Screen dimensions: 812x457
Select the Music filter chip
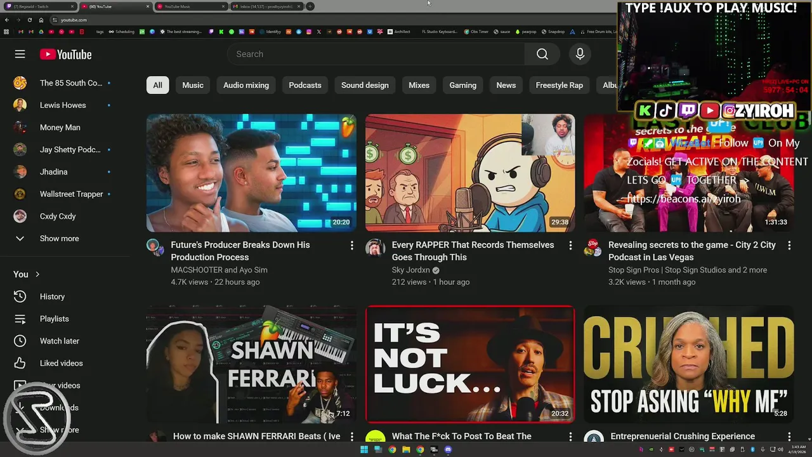pyautogui.click(x=193, y=85)
